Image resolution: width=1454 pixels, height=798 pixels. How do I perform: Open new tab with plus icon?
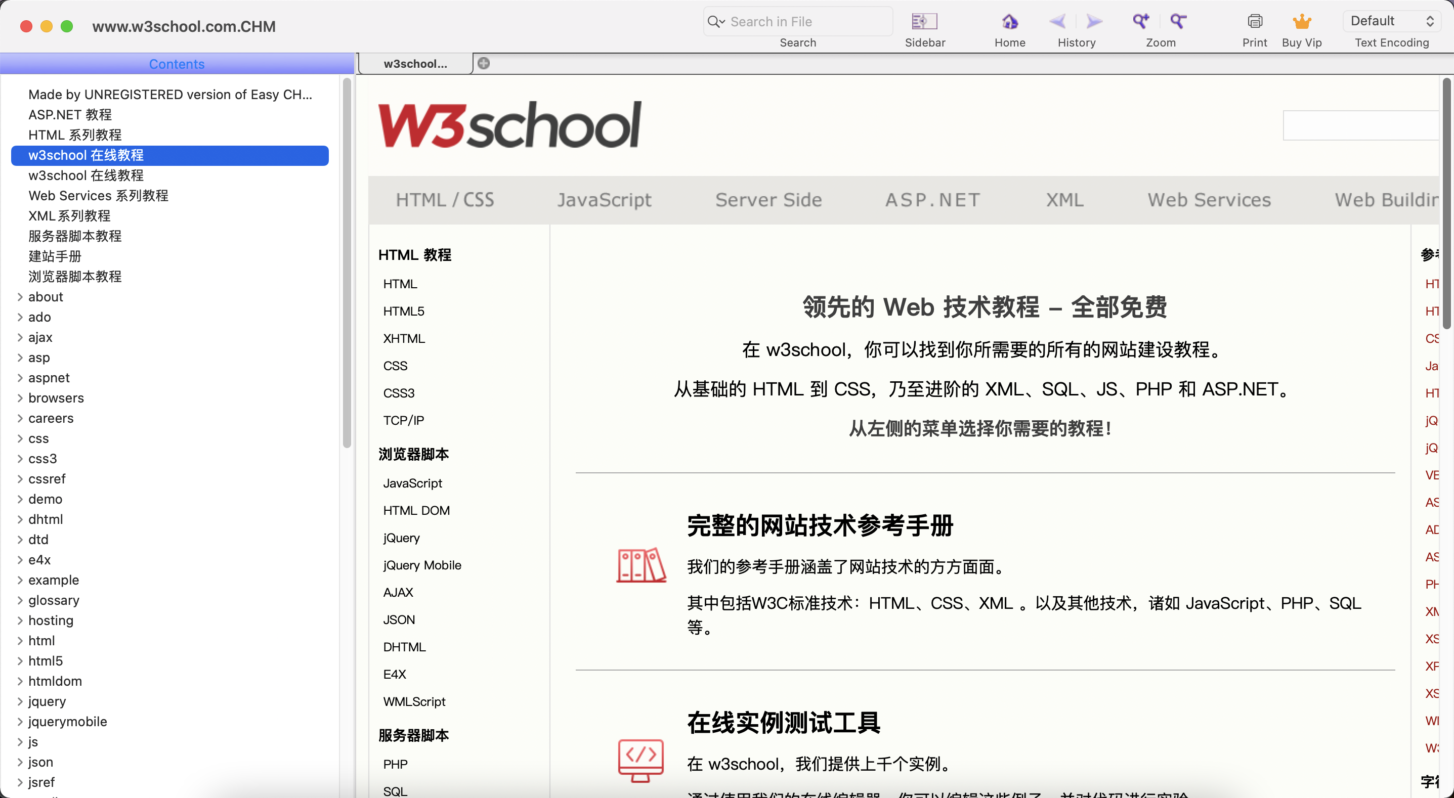[484, 63]
